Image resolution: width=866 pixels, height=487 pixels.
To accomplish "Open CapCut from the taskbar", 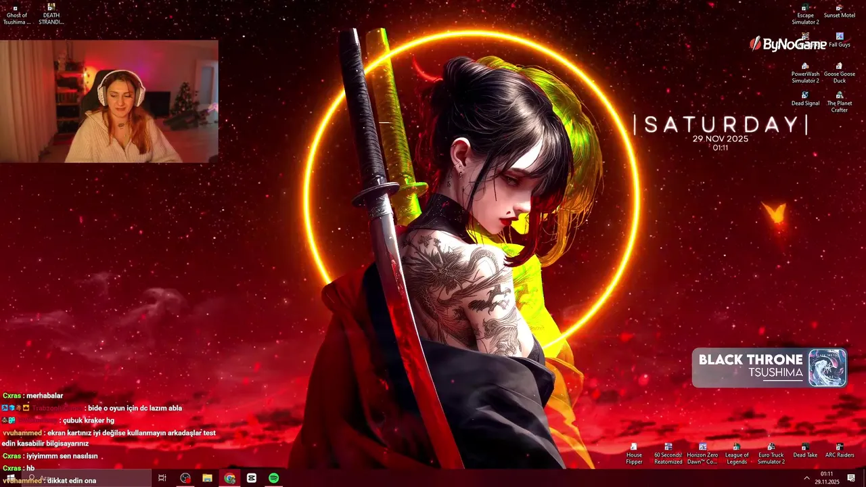I will [x=252, y=478].
